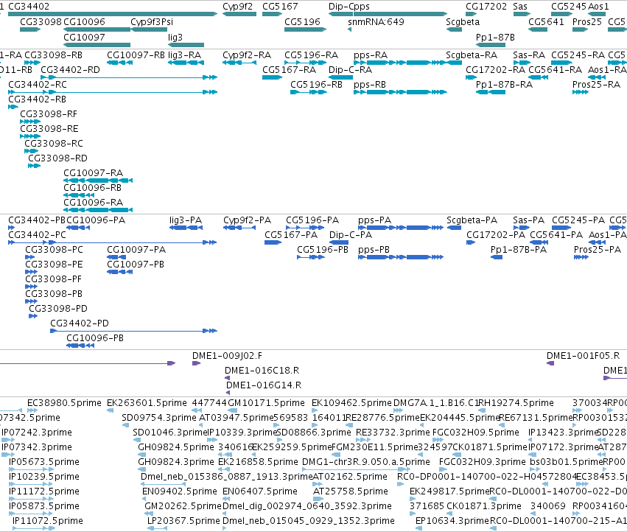Click the lig3-RA transcript label
Screen dimensions: 627x532
[x=184, y=55]
